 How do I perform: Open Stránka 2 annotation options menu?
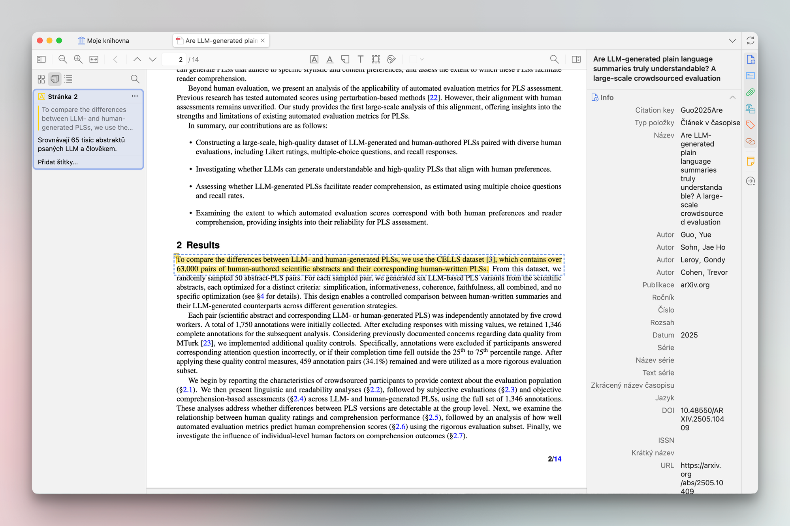point(135,96)
